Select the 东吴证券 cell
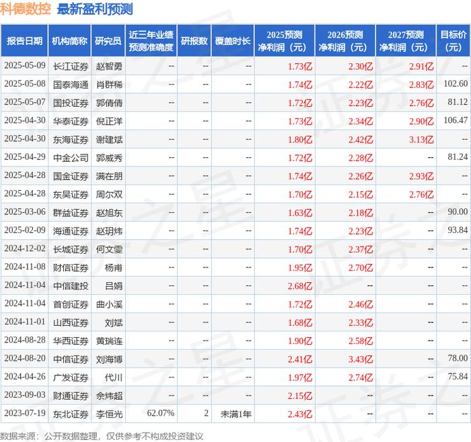 (71, 195)
